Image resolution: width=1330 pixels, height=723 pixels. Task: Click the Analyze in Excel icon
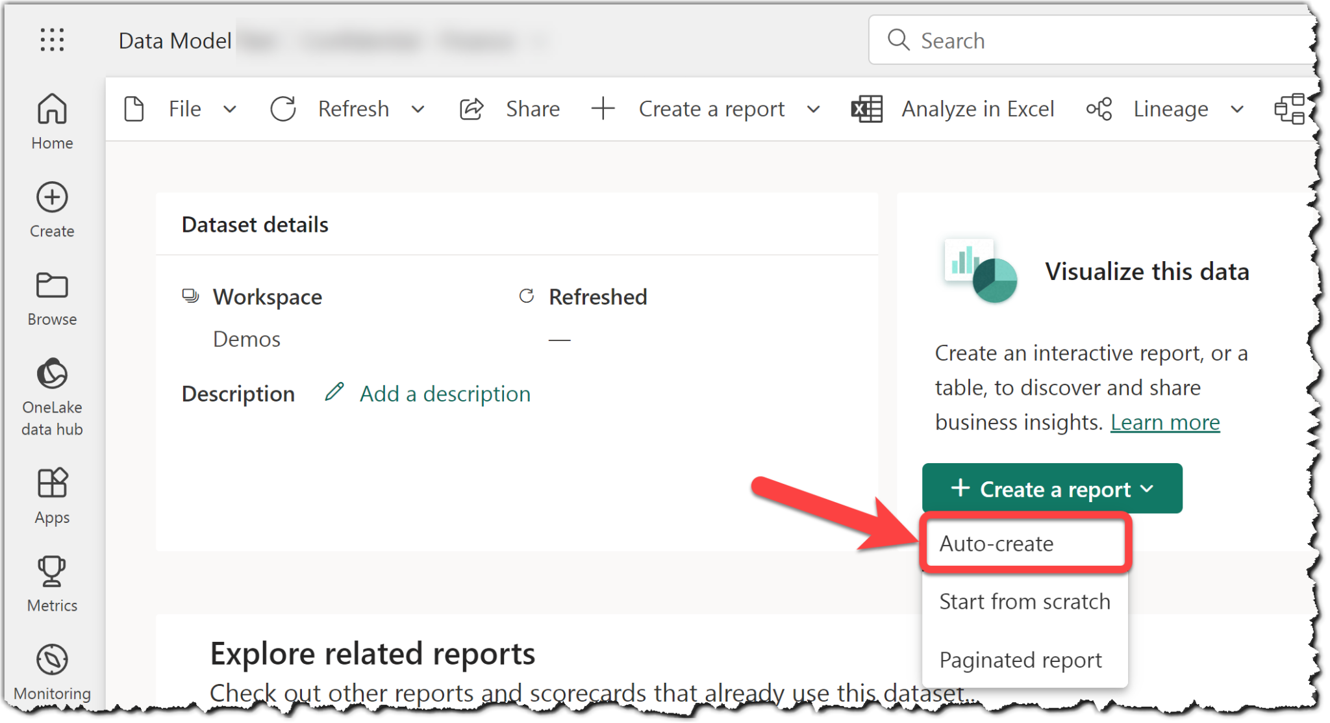click(x=866, y=108)
